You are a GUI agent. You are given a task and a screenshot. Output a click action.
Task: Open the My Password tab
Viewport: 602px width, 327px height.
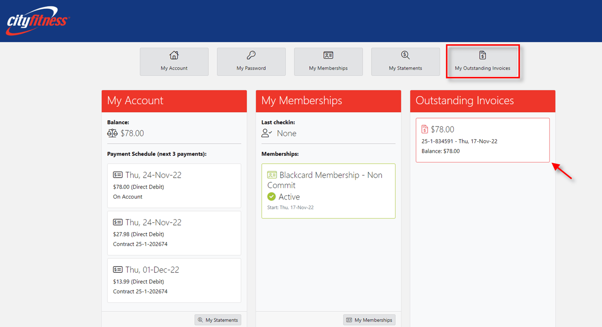click(x=251, y=62)
